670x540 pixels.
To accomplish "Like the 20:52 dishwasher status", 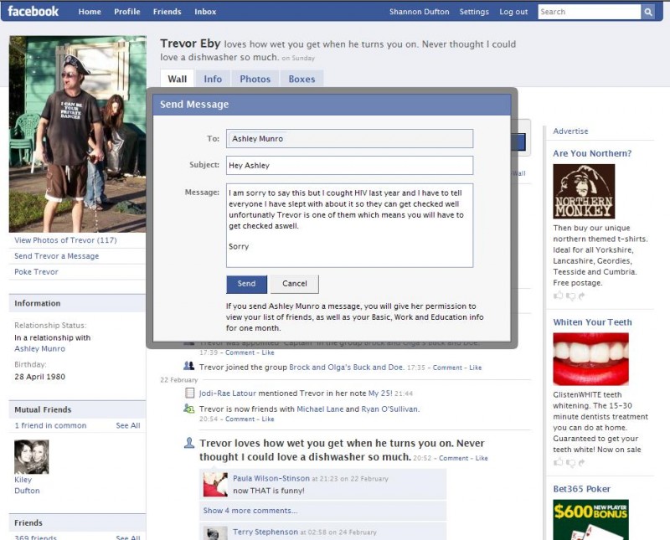I will point(482,458).
